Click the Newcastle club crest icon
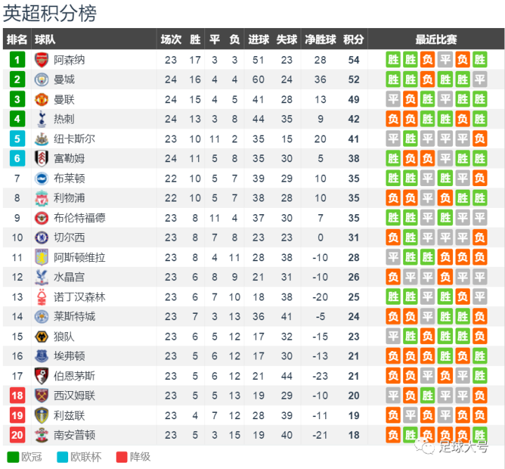This screenshot has width=505, height=469. [x=41, y=139]
